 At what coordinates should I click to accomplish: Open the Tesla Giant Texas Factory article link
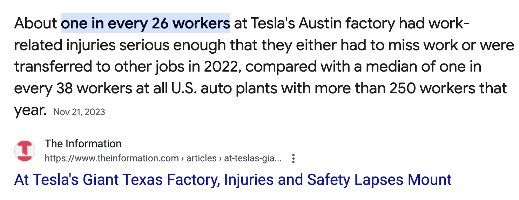click(x=232, y=180)
